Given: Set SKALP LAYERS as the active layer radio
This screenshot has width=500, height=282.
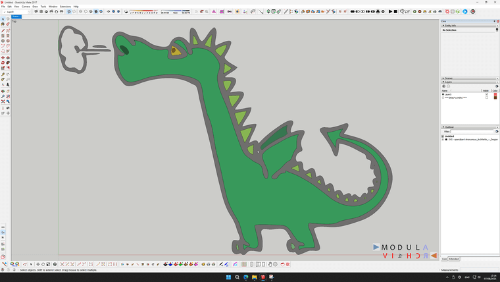Looking at the screenshot, I should [443, 98].
